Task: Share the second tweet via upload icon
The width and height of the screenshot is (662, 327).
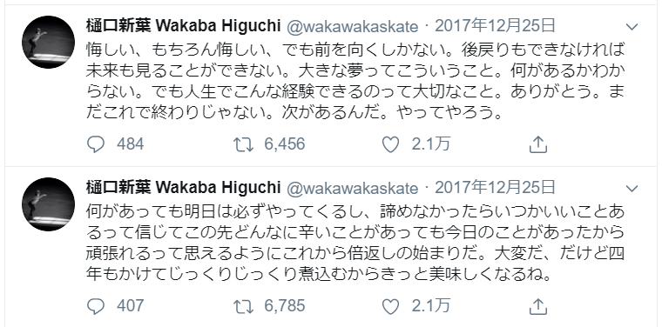Action: pos(538,306)
